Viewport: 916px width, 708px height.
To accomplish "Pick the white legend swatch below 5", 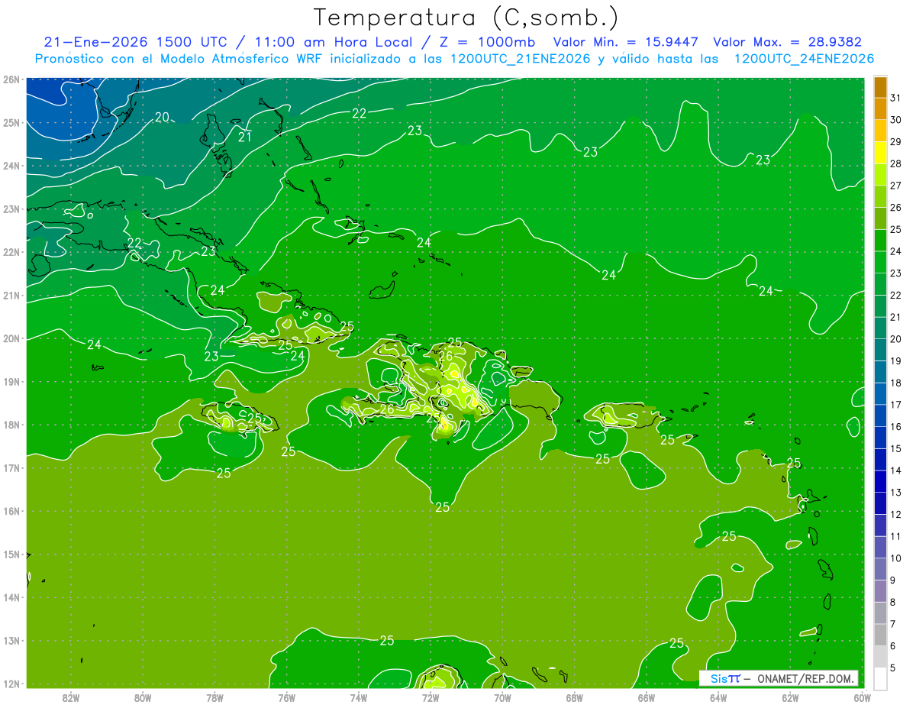I will tap(880, 678).
